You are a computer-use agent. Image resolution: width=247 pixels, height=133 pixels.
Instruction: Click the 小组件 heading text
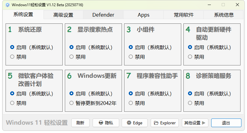click(x=145, y=30)
